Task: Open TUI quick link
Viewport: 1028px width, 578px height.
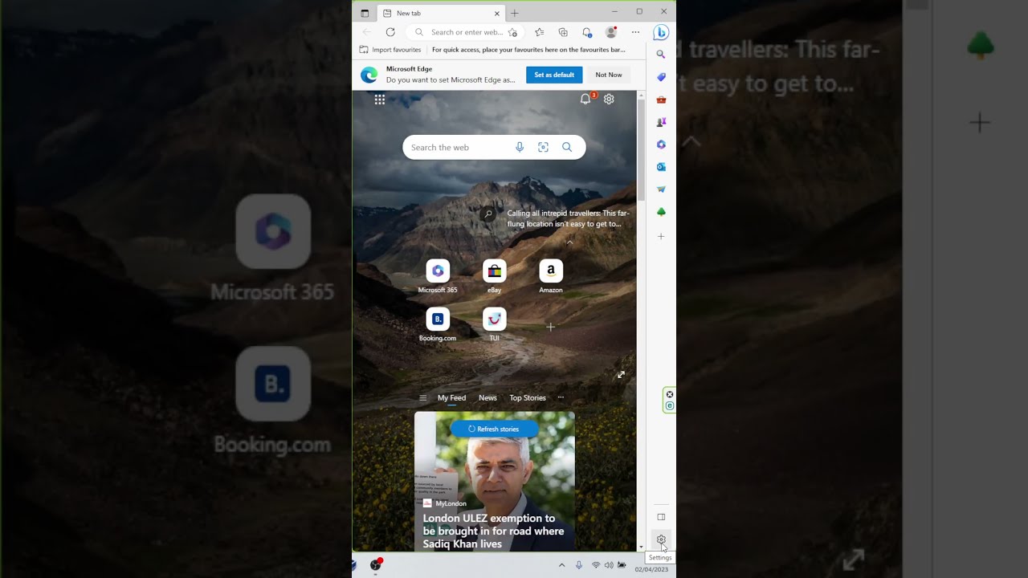Action: [x=494, y=324]
